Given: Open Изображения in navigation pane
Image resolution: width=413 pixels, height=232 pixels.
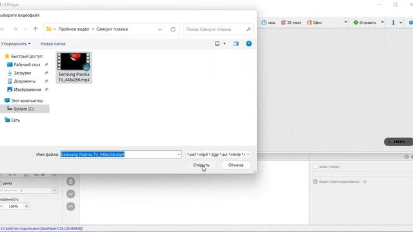Looking at the screenshot, I should pyautogui.click(x=27, y=90).
